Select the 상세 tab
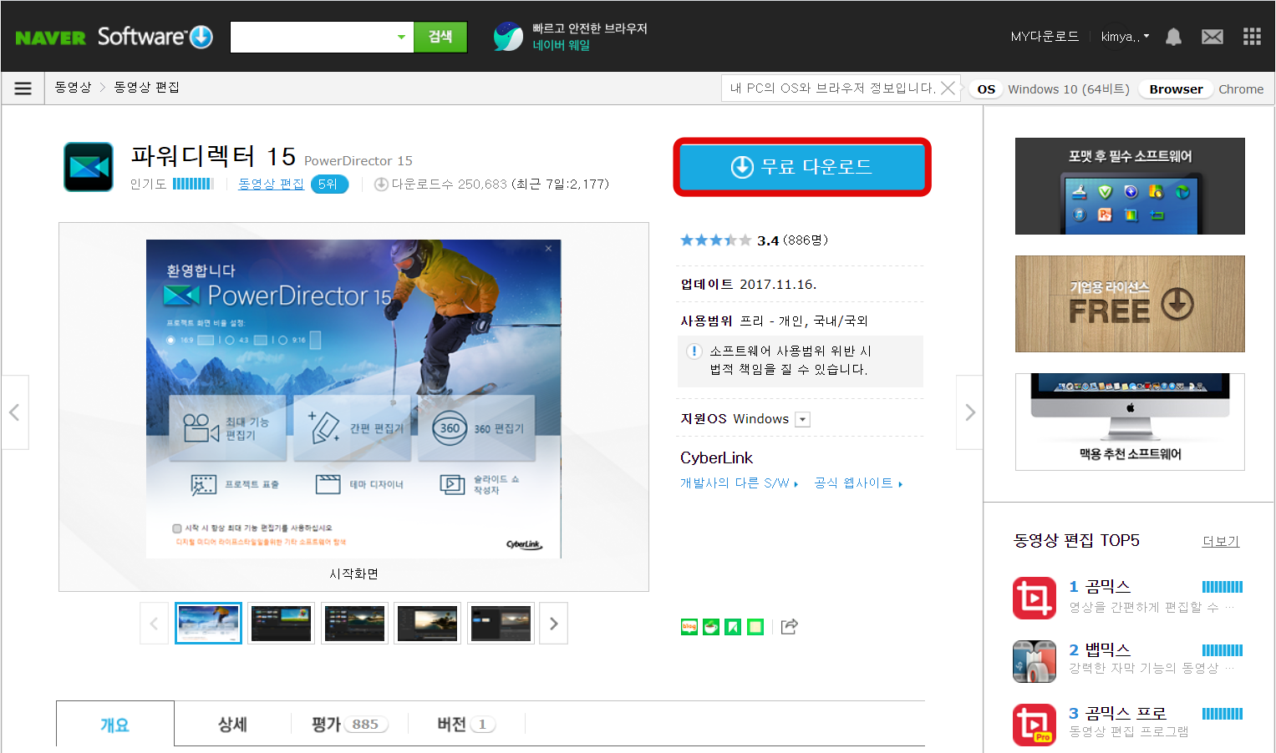Screen dimensions: 1276x753 pyautogui.click(x=232, y=724)
